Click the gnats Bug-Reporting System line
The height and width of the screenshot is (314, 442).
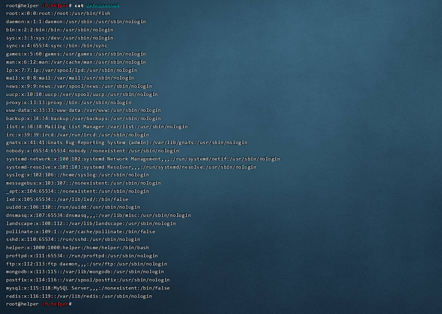tap(126, 142)
